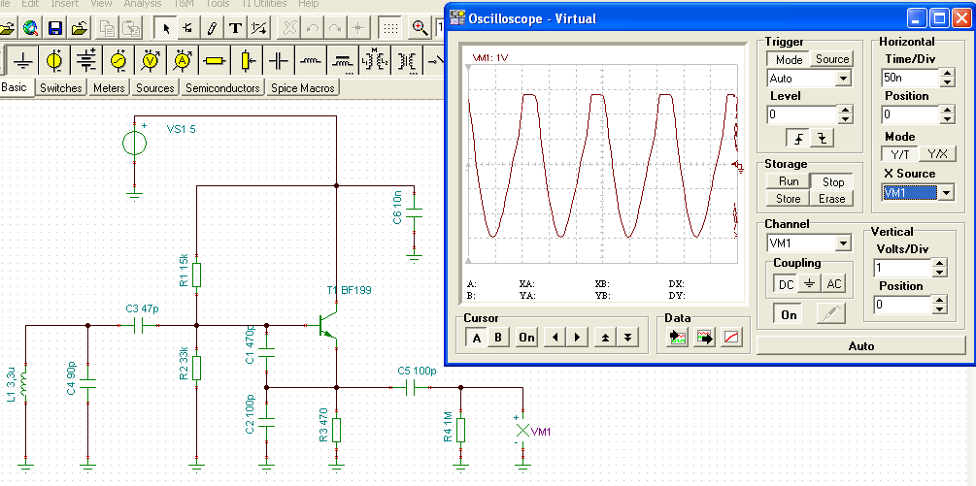Insert a resistor component
Screen dimensions: 976x486
214,60
